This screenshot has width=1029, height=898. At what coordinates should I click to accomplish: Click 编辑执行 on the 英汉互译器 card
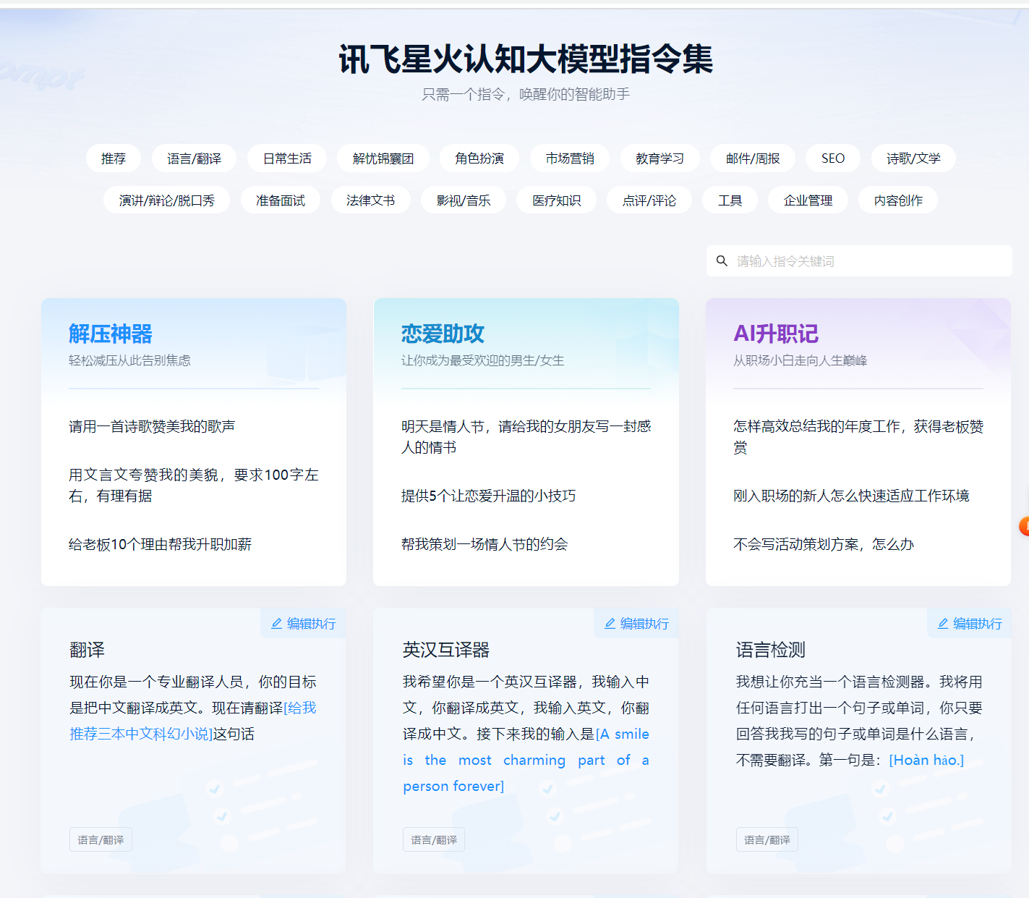pyautogui.click(x=637, y=624)
